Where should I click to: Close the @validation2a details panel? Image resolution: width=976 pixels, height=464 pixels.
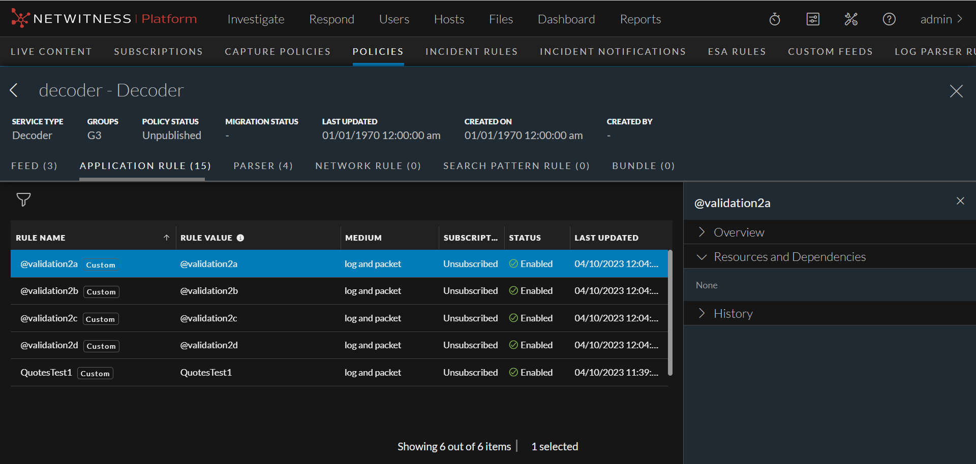pyautogui.click(x=960, y=201)
